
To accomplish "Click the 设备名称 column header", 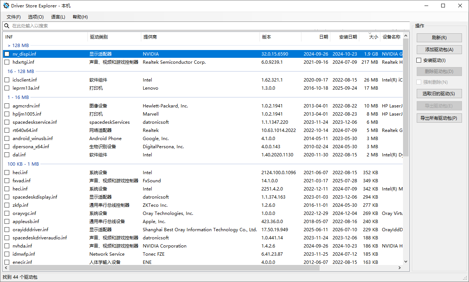I will point(392,37).
